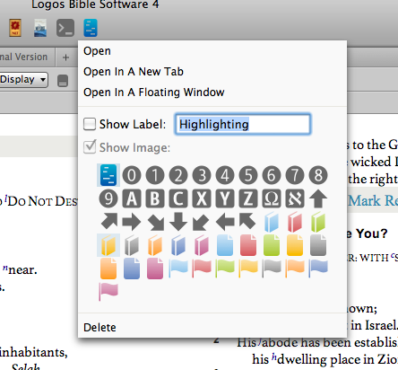
Task: Pick the gray document icon
Action: pos(318,245)
